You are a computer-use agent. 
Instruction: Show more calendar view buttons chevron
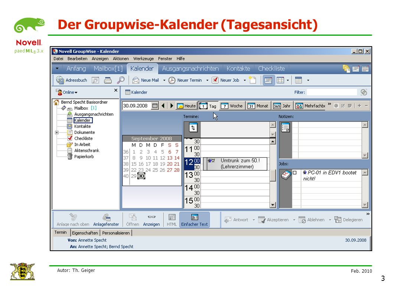click(x=329, y=104)
